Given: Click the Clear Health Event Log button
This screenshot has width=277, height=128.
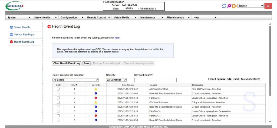Looking at the screenshot, I should [x=67, y=63].
